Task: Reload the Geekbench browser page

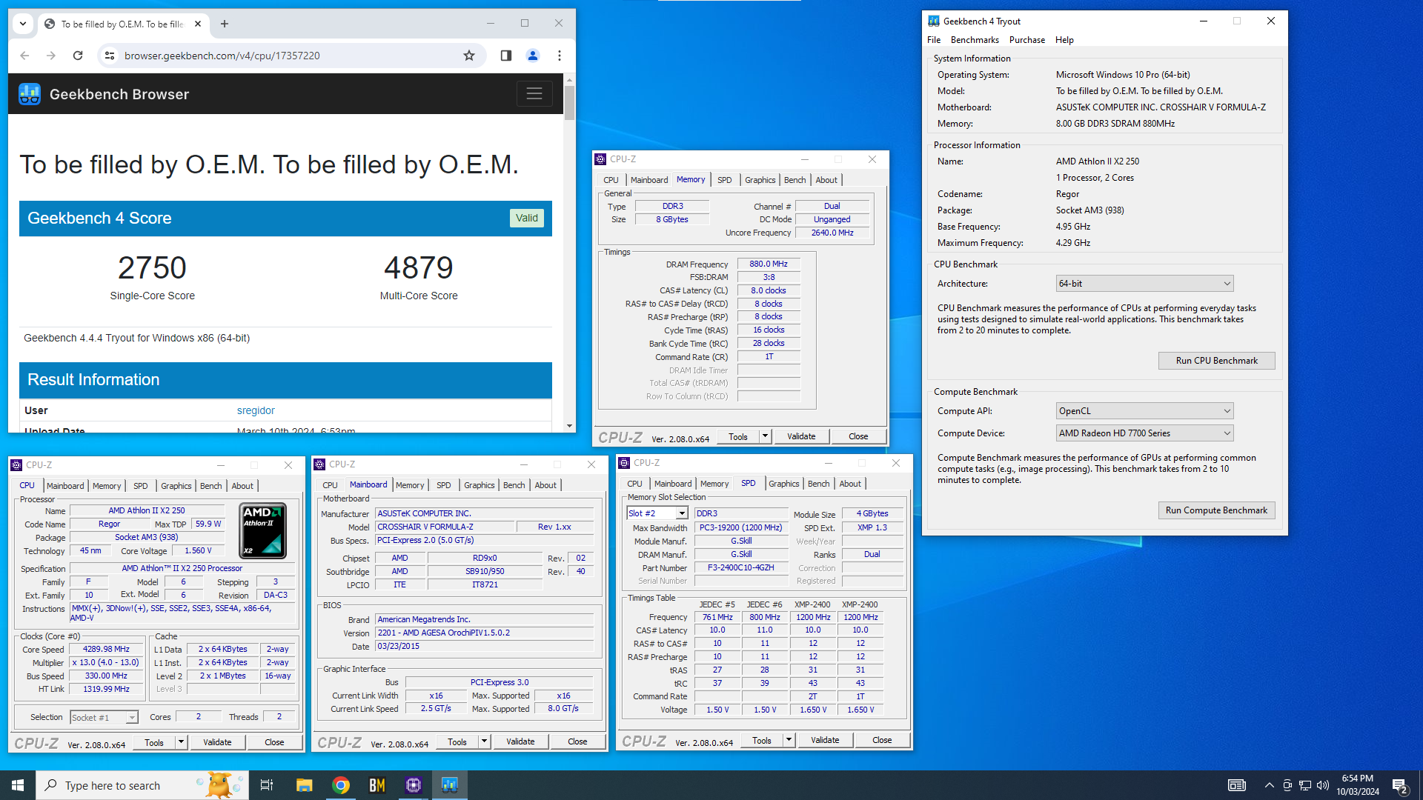Action: tap(78, 56)
